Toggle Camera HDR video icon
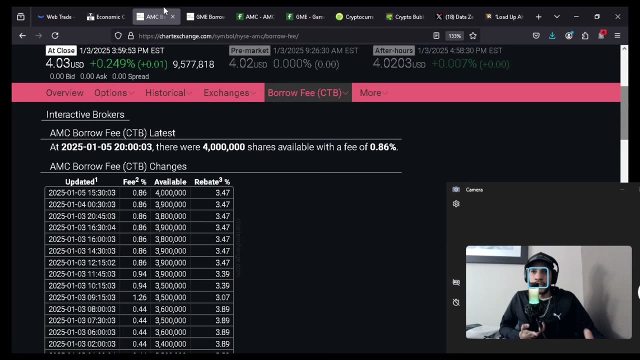This screenshot has width=640, height=360. tap(456, 282)
